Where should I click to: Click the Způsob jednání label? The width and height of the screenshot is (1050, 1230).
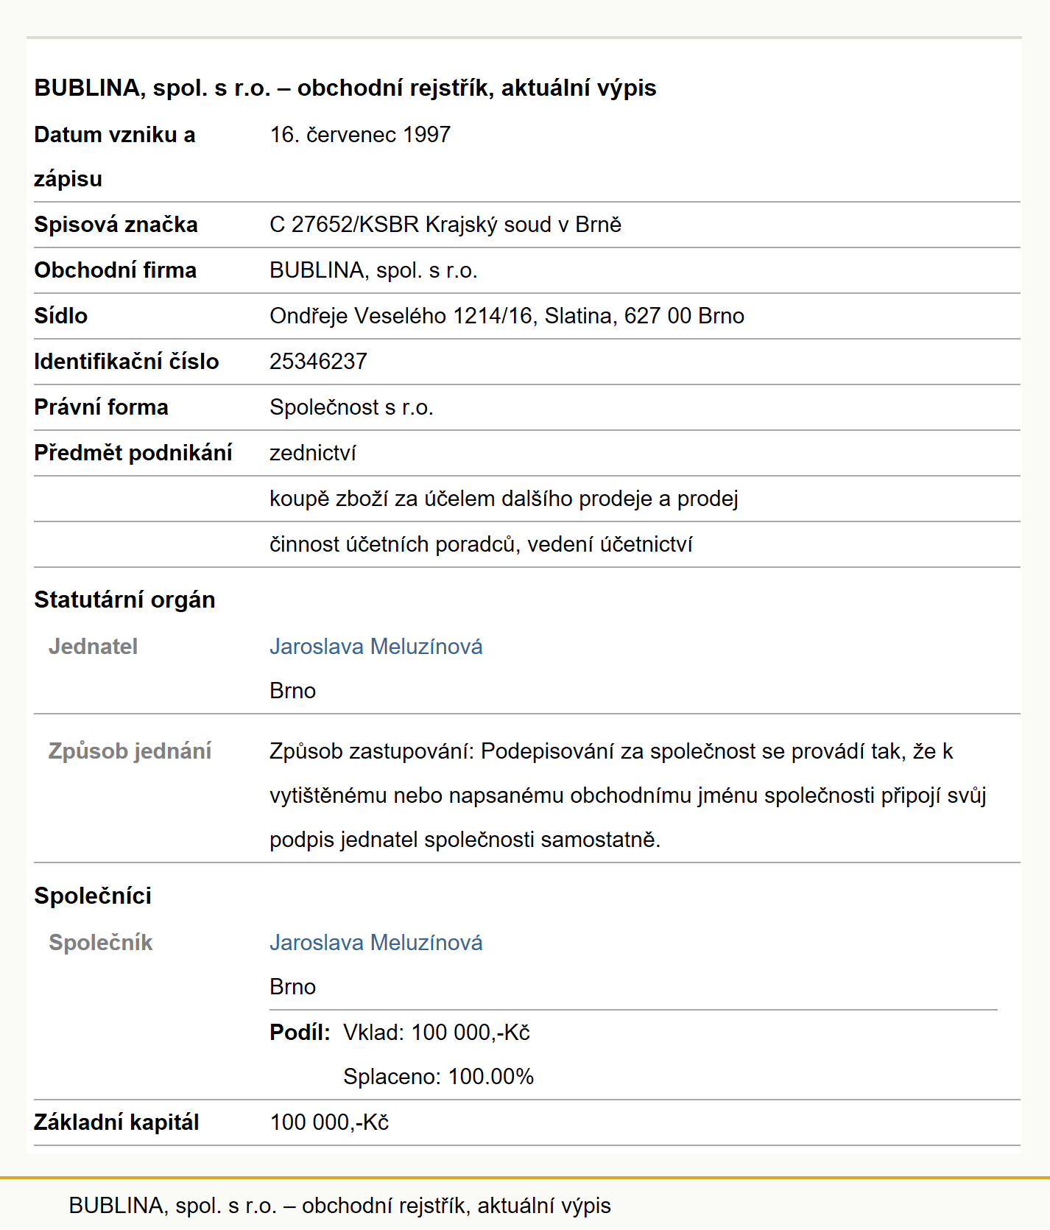pyautogui.click(x=130, y=751)
